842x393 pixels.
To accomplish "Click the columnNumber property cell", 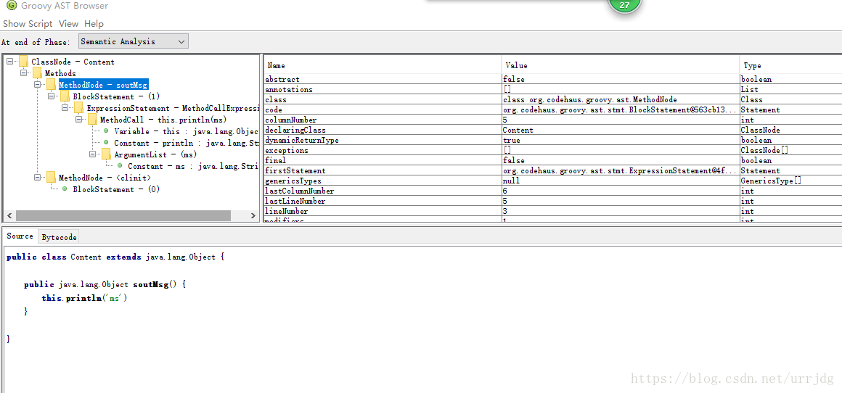I will pyautogui.click(x=383, y=120).
